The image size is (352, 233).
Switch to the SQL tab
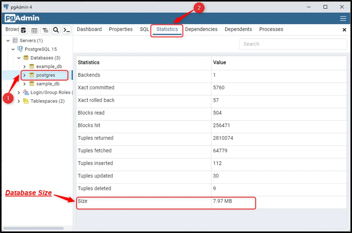tap(144, 29)
